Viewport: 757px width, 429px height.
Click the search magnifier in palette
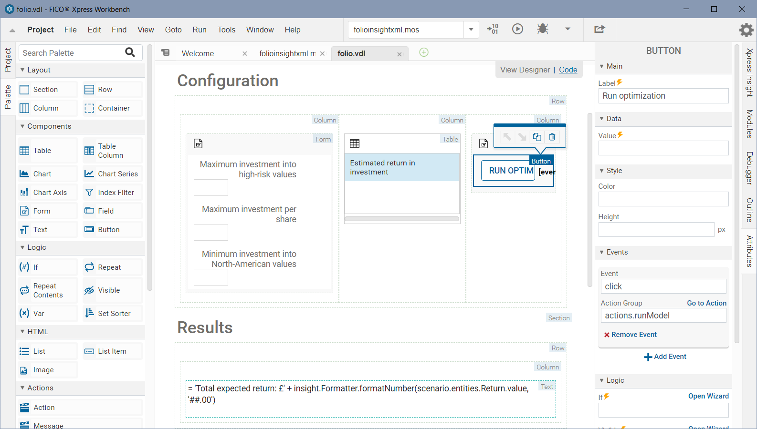pyautogui.click(x=130, y=52)
